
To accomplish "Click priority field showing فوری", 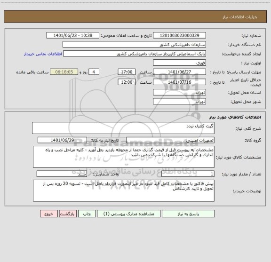I will coord(179,63).
